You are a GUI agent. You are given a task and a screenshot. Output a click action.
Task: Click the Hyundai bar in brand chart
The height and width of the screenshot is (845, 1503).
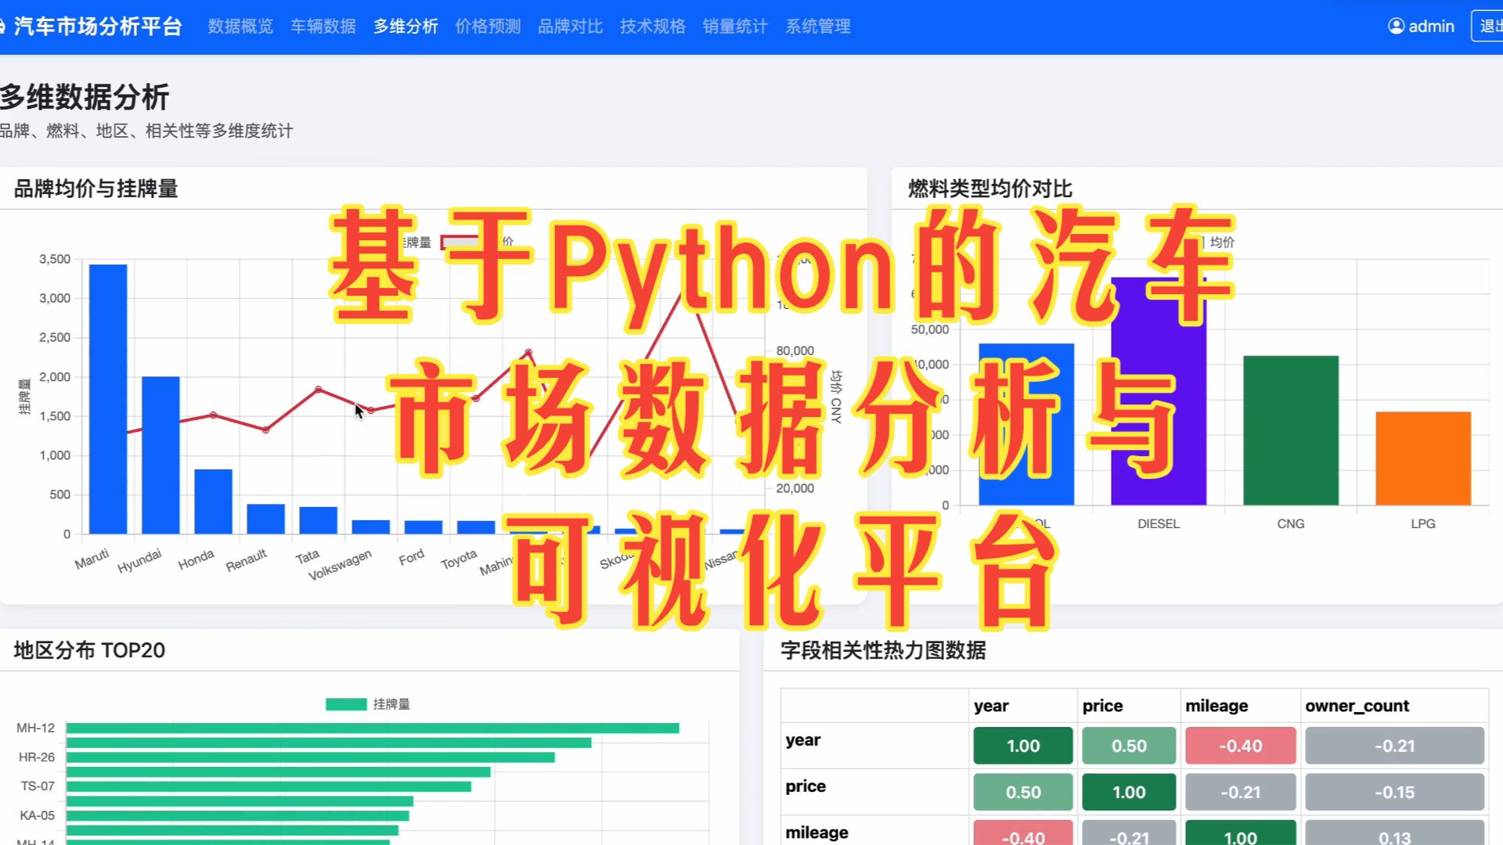coord(160,455)
